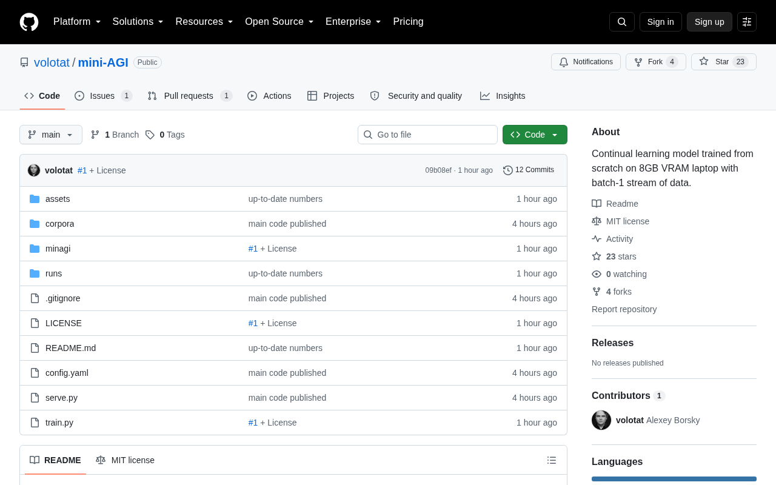Viewport: 776px width, 485px height.
Task: Click the config.yaml file icon
Action: pos(35,373)
